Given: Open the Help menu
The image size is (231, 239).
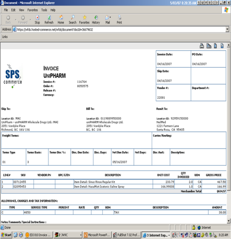Looking at the screenshot, I should point(53,10).
